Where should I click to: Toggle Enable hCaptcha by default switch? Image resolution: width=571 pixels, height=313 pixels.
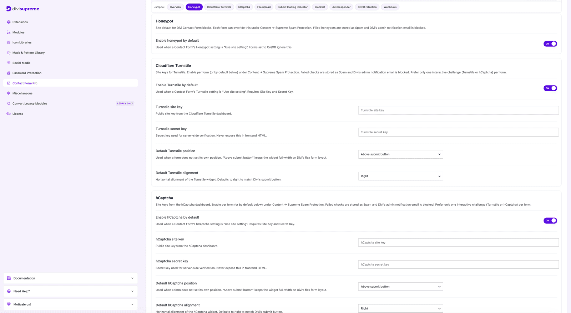pyautogui.click(x=550, y=220)
